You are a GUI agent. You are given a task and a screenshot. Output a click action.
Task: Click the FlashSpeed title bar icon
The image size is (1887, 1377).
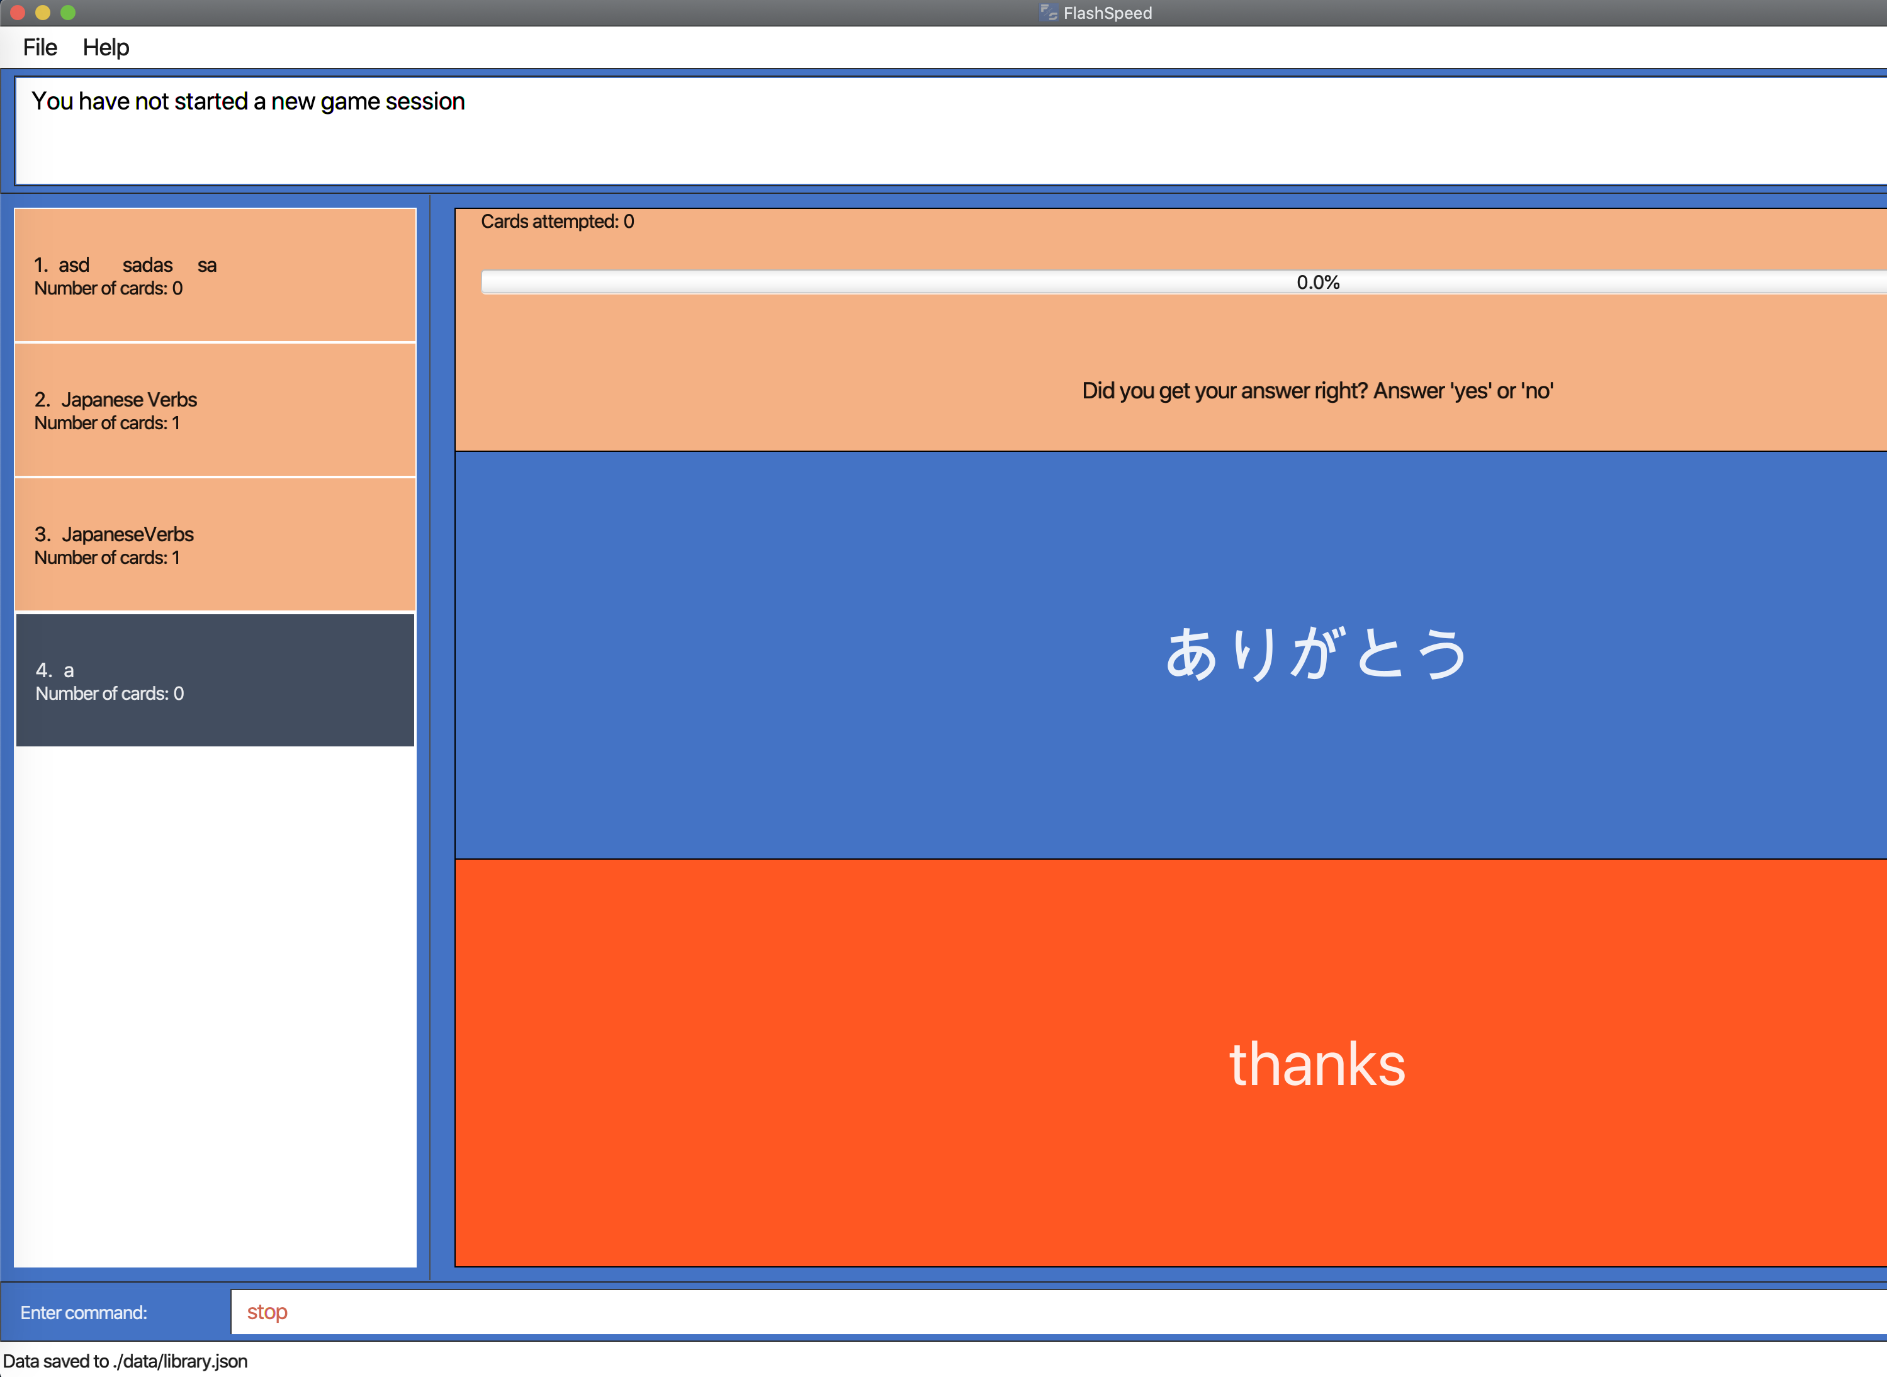(x=1048, y=13)
